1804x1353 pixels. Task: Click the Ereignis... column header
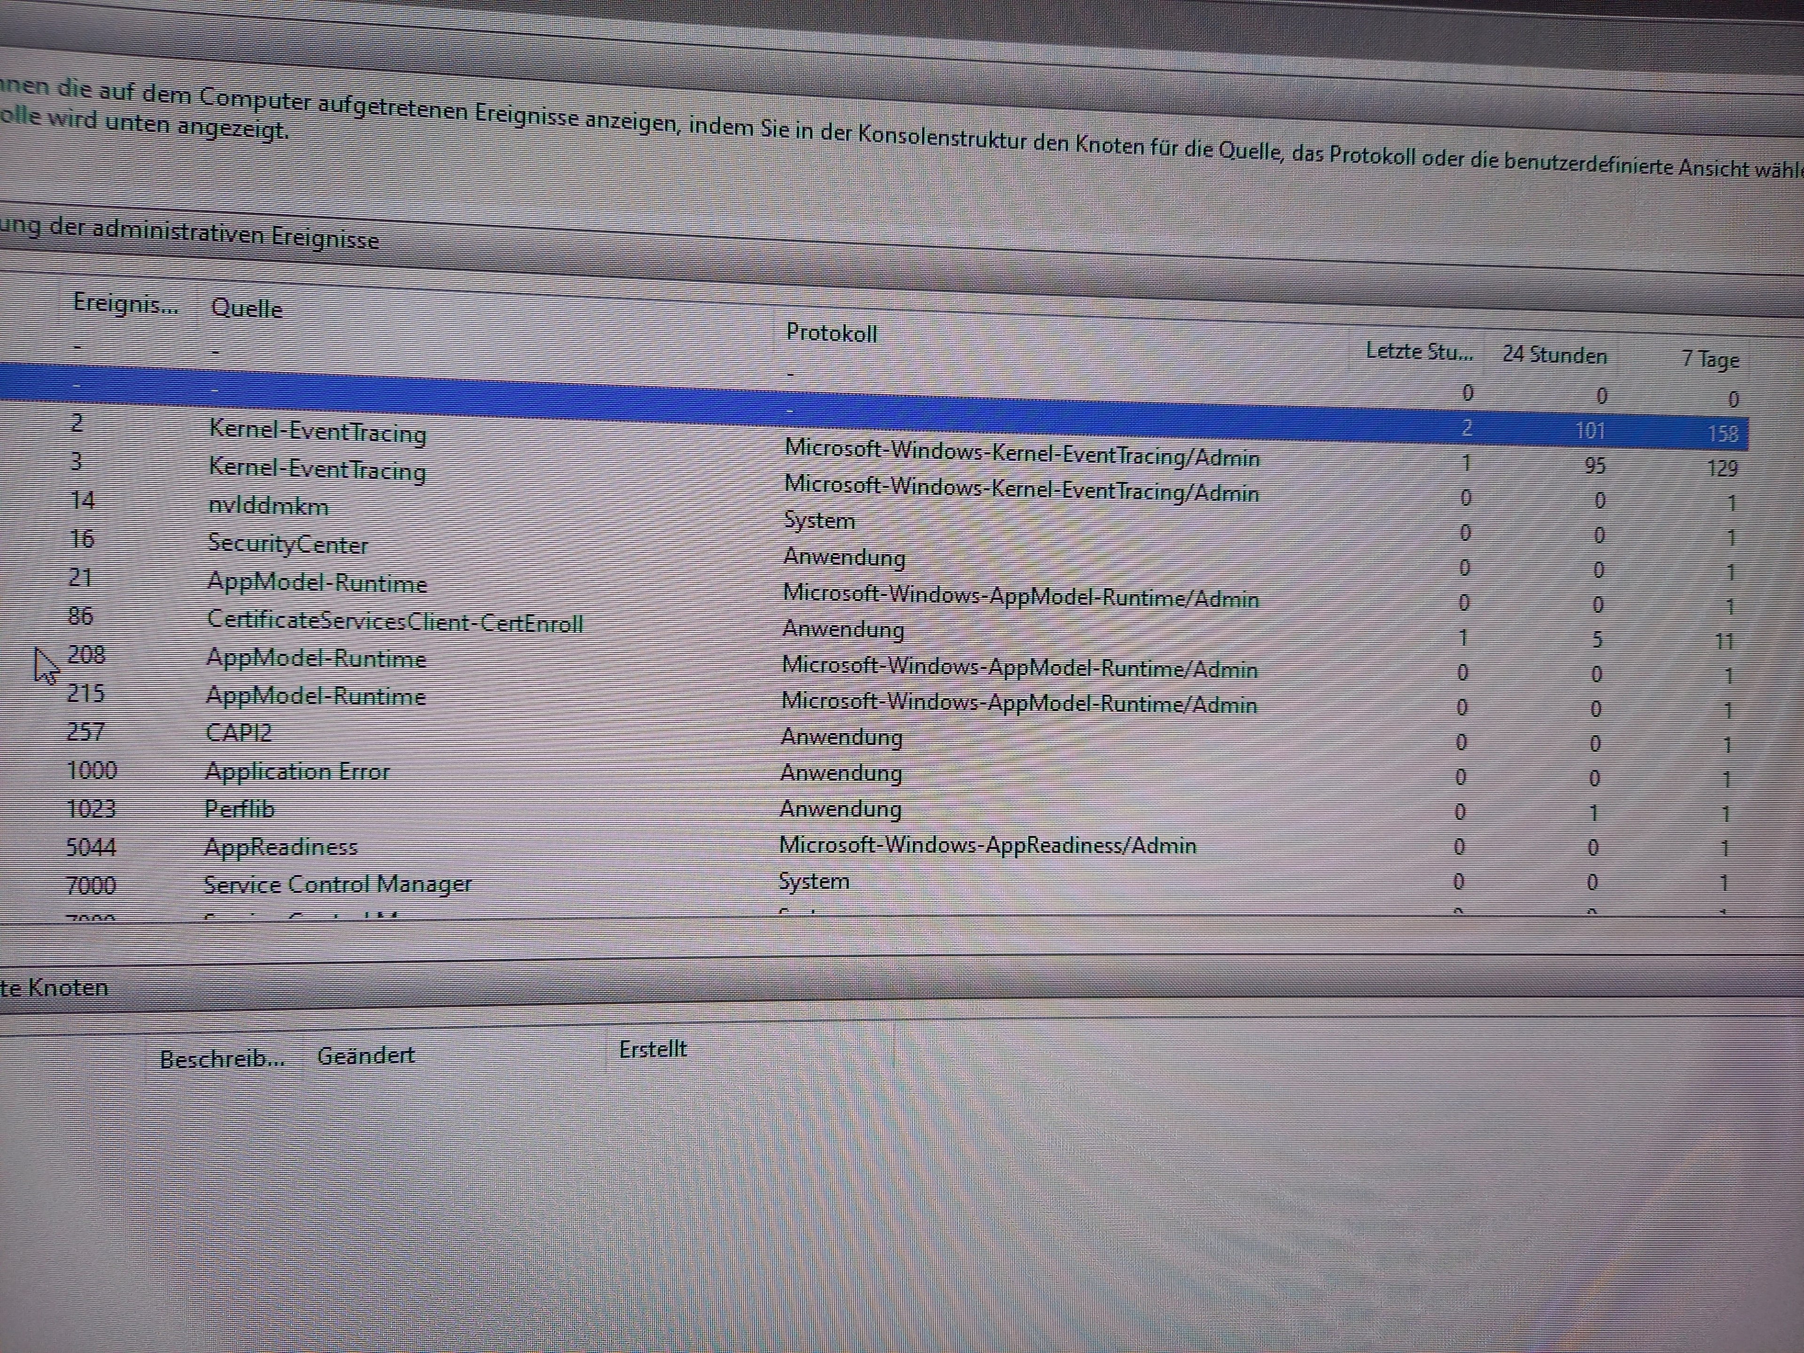pos(125,303)
